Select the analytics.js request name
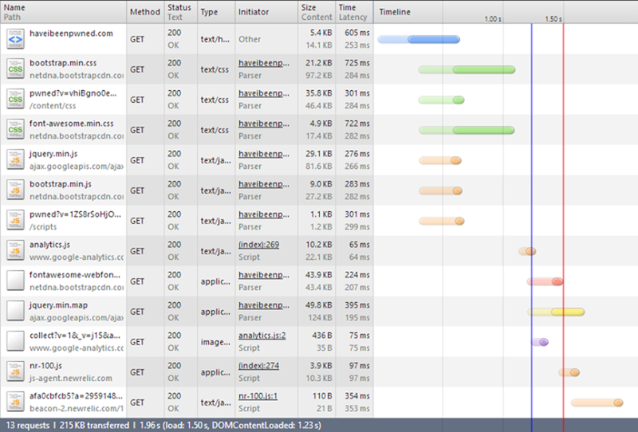The width and height of the screenshot is (638, 432). click(x=49, y=245)
